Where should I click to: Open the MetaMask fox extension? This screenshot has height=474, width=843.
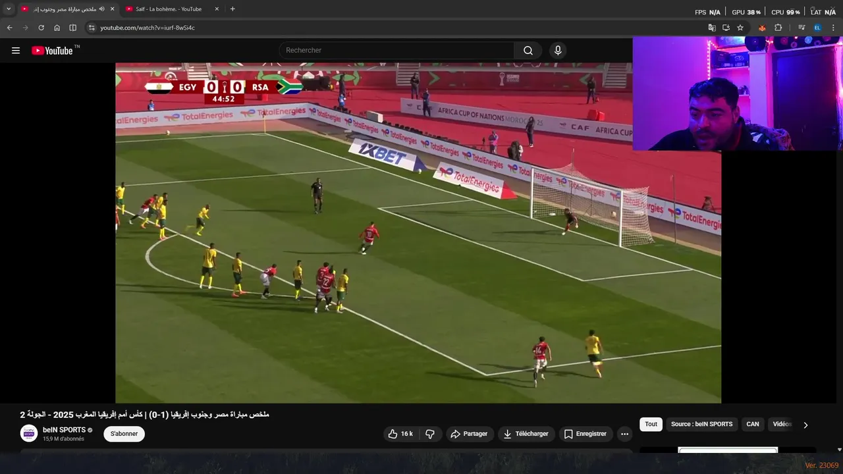tap(762, 28)
